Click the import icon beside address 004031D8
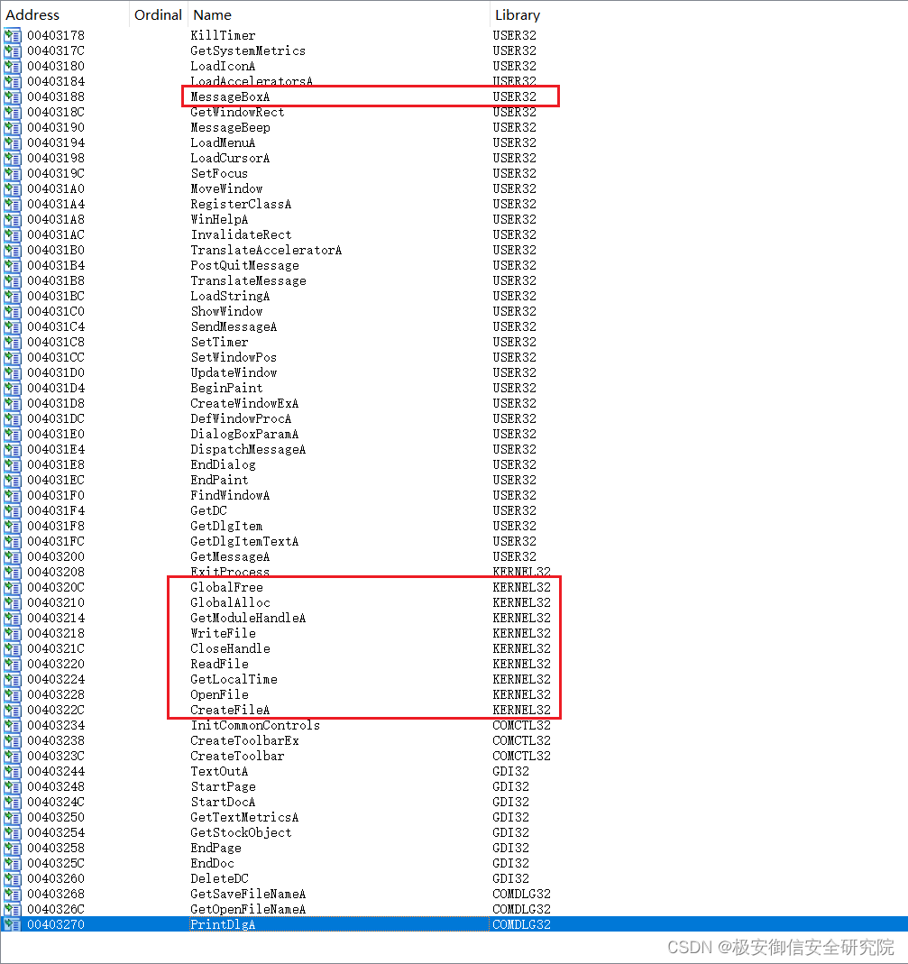 13,404
